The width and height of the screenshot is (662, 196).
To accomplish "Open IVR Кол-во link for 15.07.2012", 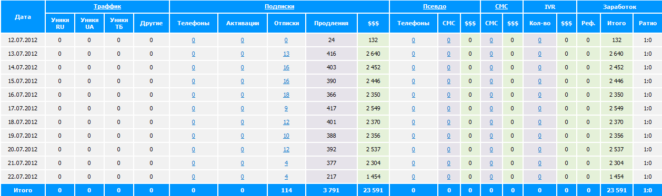I will pos(539,81).
